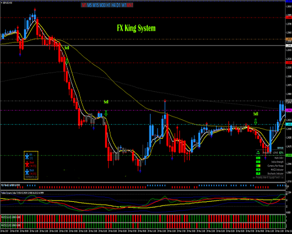The height and width of the screenshot is (234, 292).
Task: Switch to M15 timeframe
Action: [96, 5]
